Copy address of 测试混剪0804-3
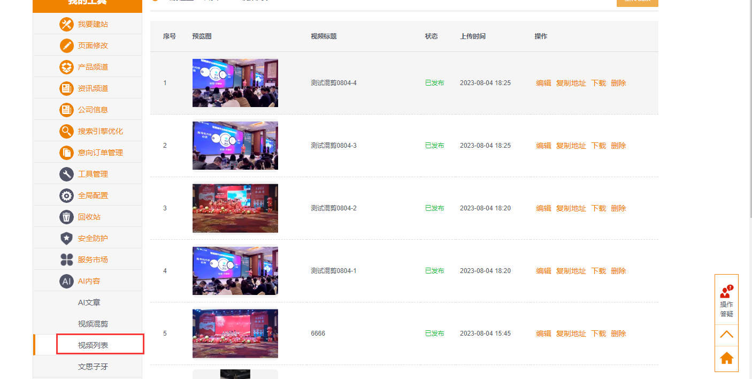The height and width of the screenshot is (379, 752). 571,146
